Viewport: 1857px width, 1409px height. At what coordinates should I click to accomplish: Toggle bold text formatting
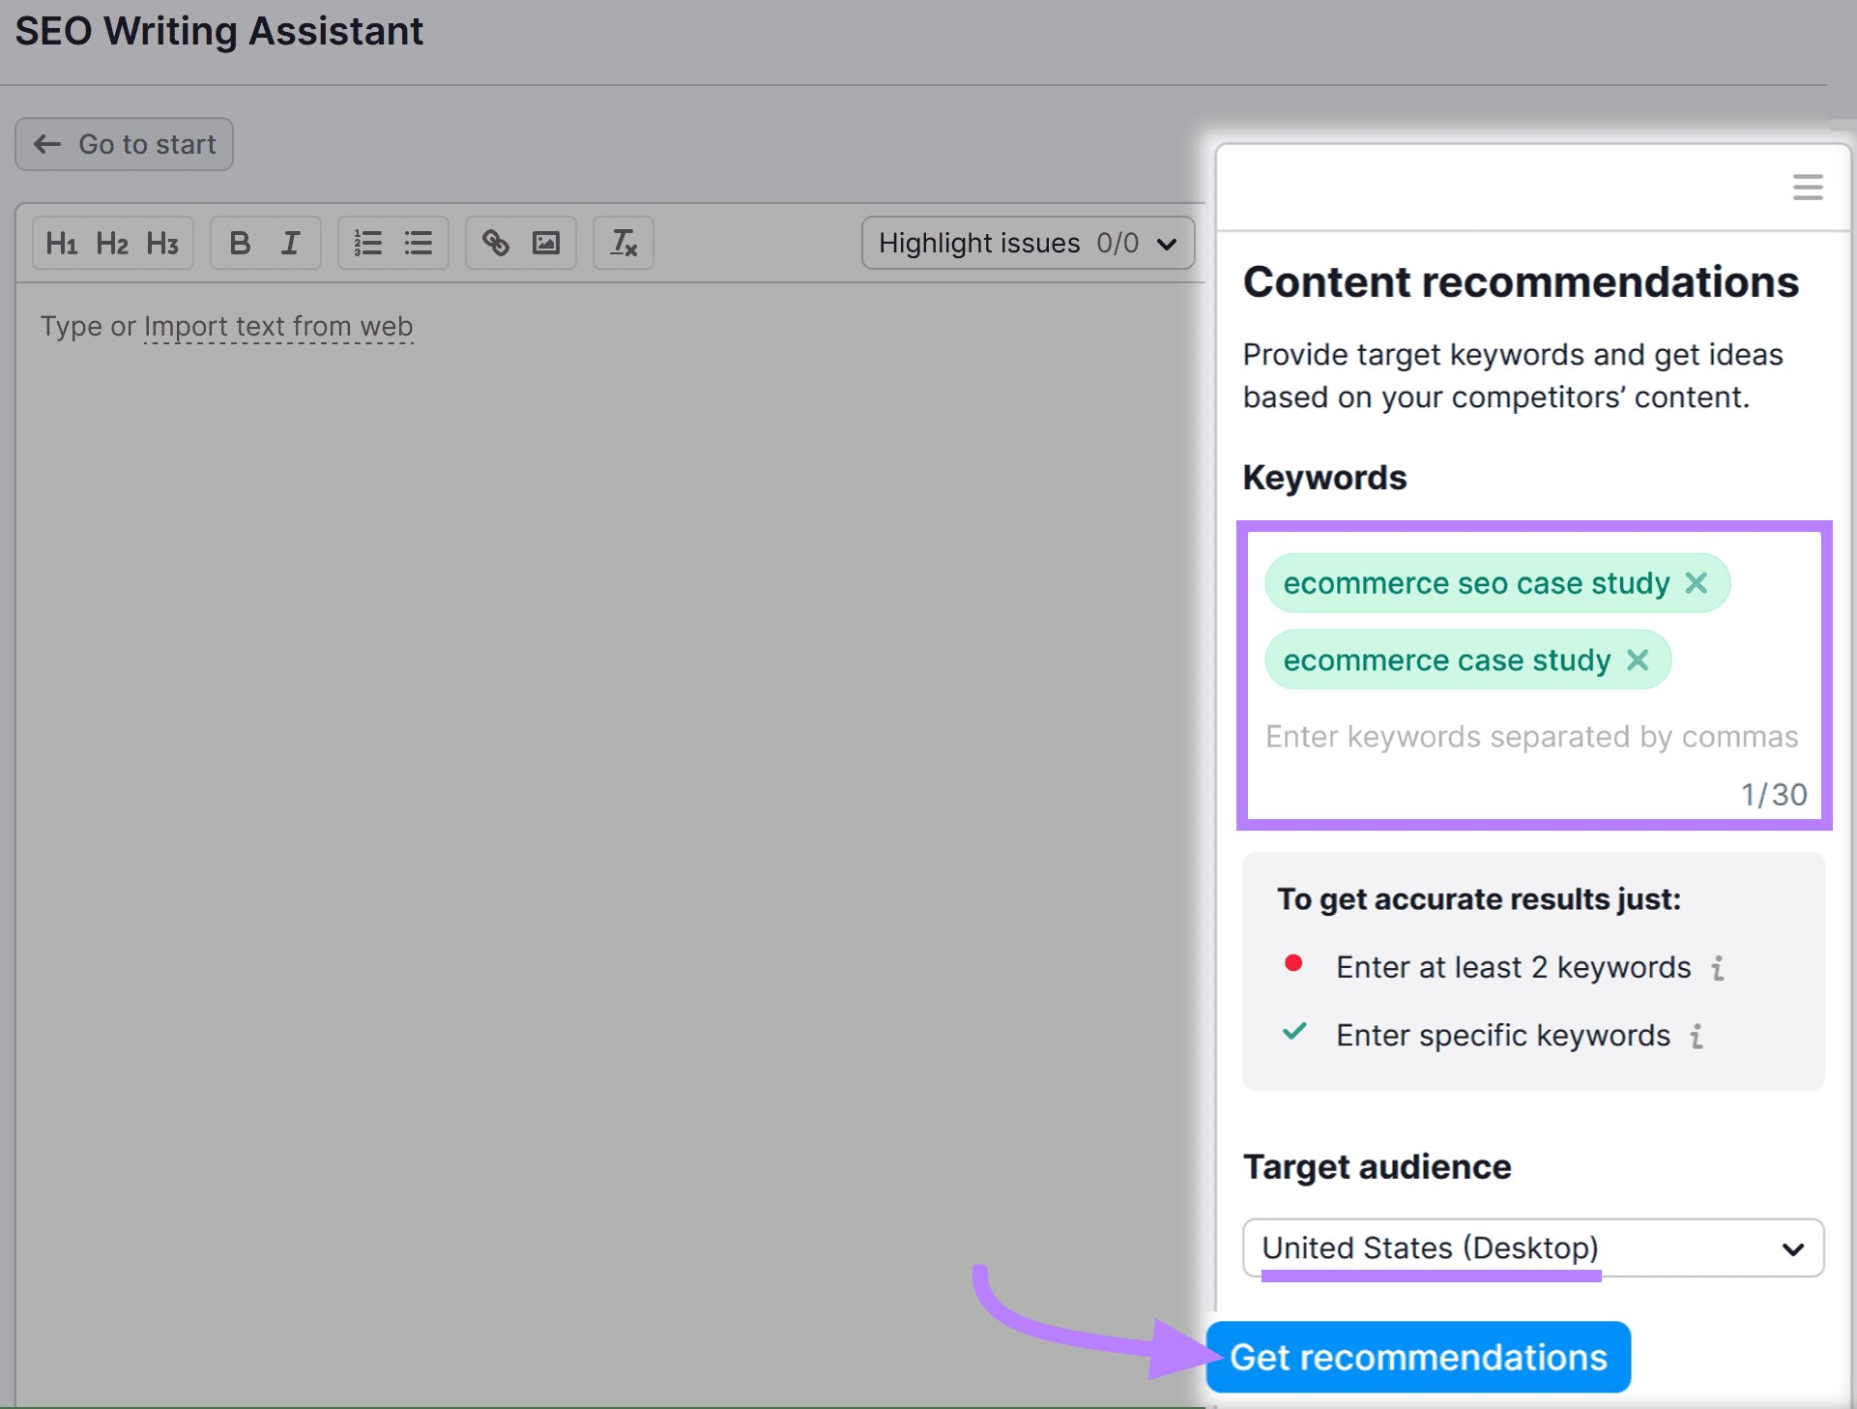(237, 241)
